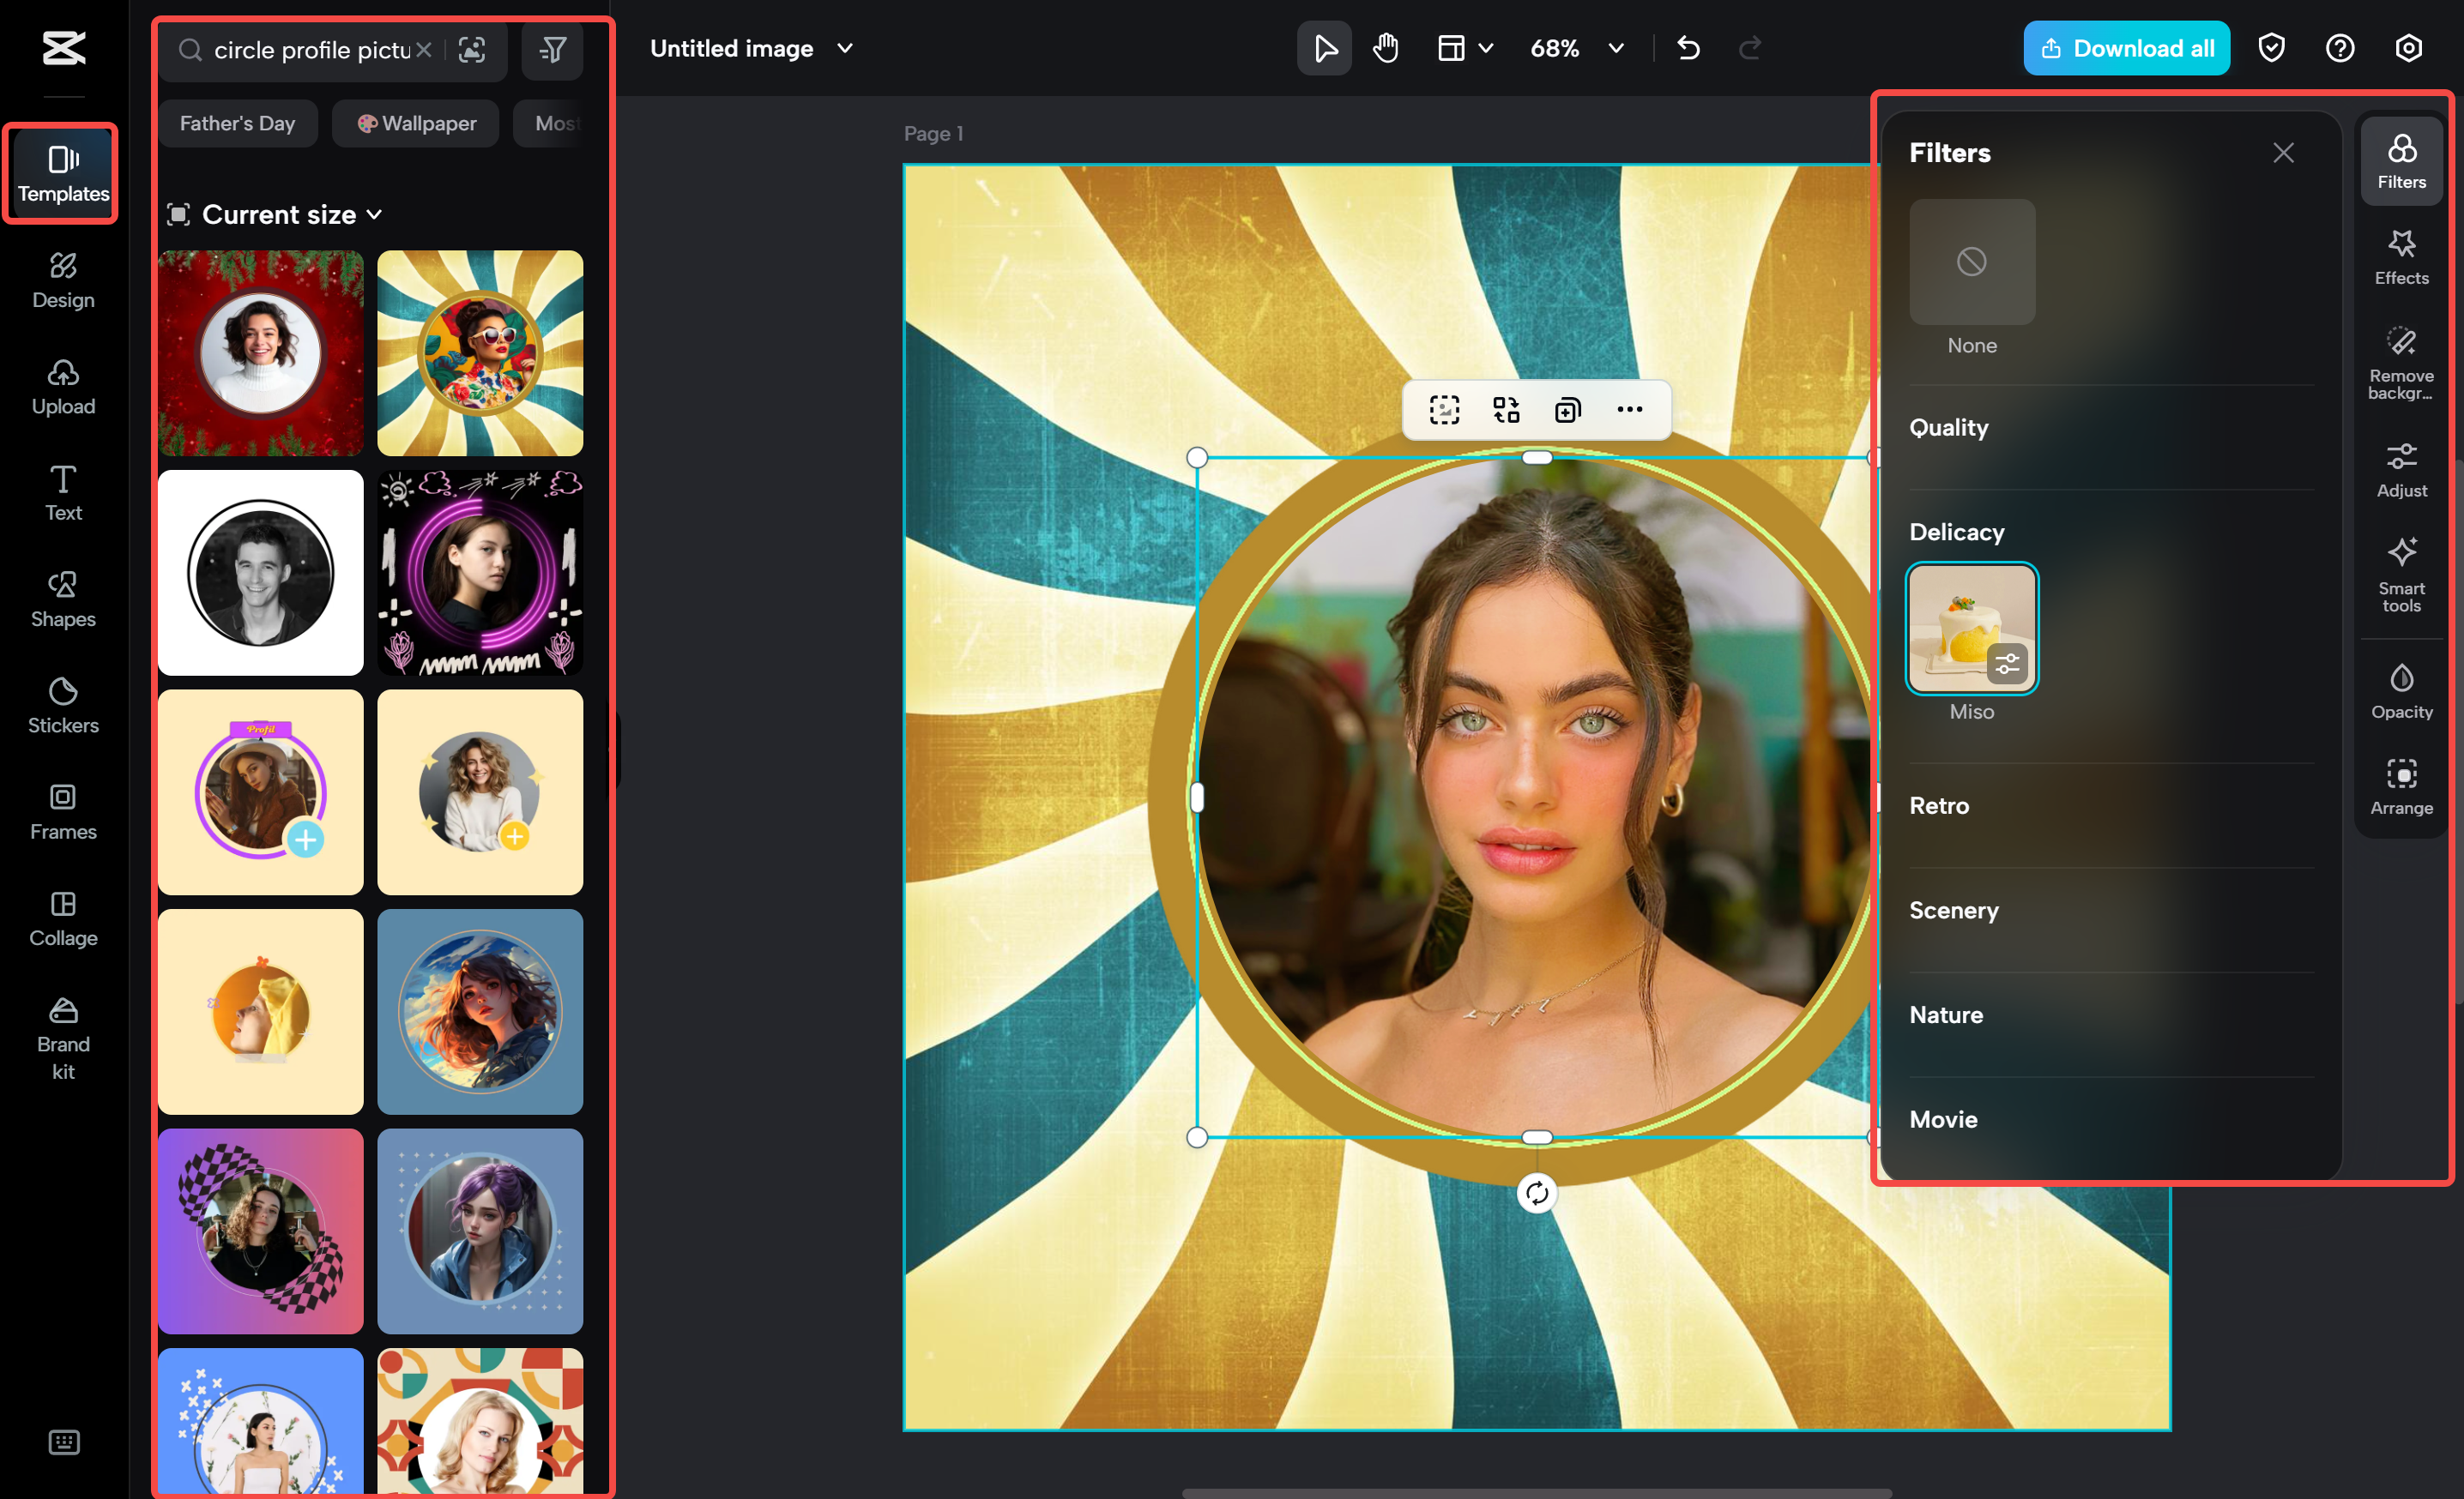Undo the last action

[1688, 47]
